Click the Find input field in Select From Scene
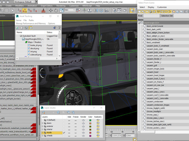Image resolution: width=189 pixels, height=141 pixels. [x=151, y=16]
